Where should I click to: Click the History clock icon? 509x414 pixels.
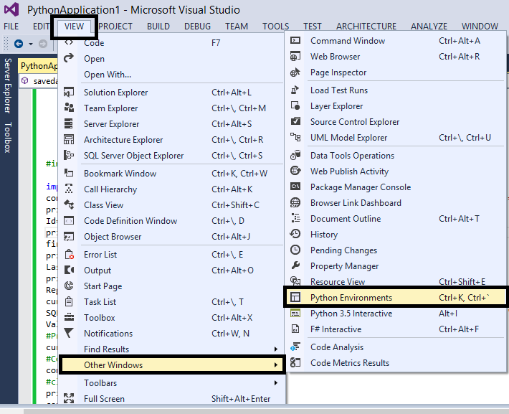pos(295,235)
